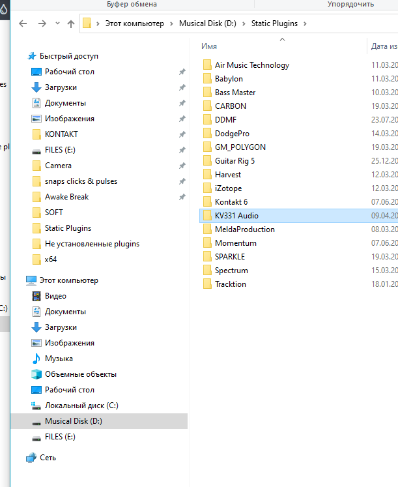Click the pin icon beside Awake Break
The image size is (398, 487).
(x=182, y=197)
